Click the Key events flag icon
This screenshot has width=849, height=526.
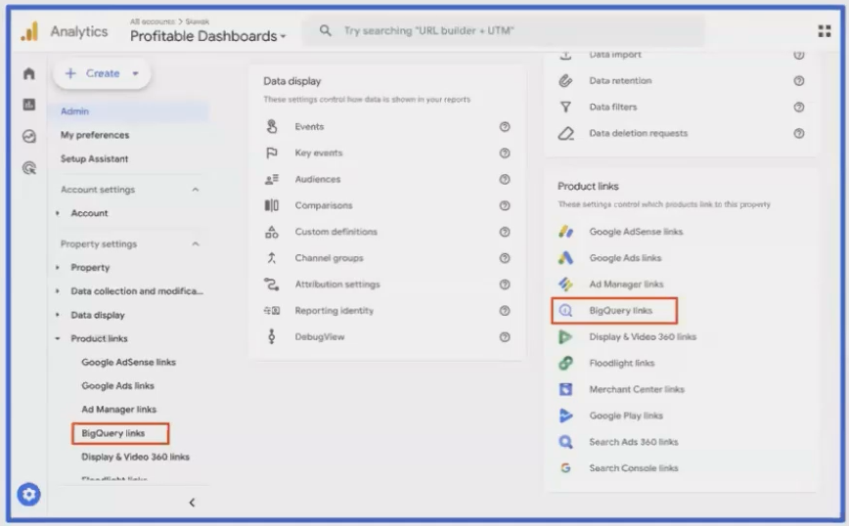click(x=272, y=153)
